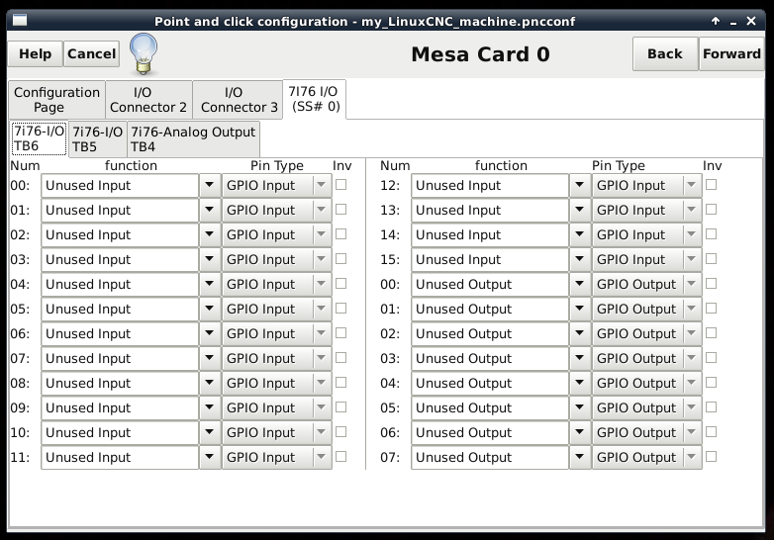
Task: Expand function dropdown arrow for output 04
Action: pyautogui.click(x=580, y=383)
